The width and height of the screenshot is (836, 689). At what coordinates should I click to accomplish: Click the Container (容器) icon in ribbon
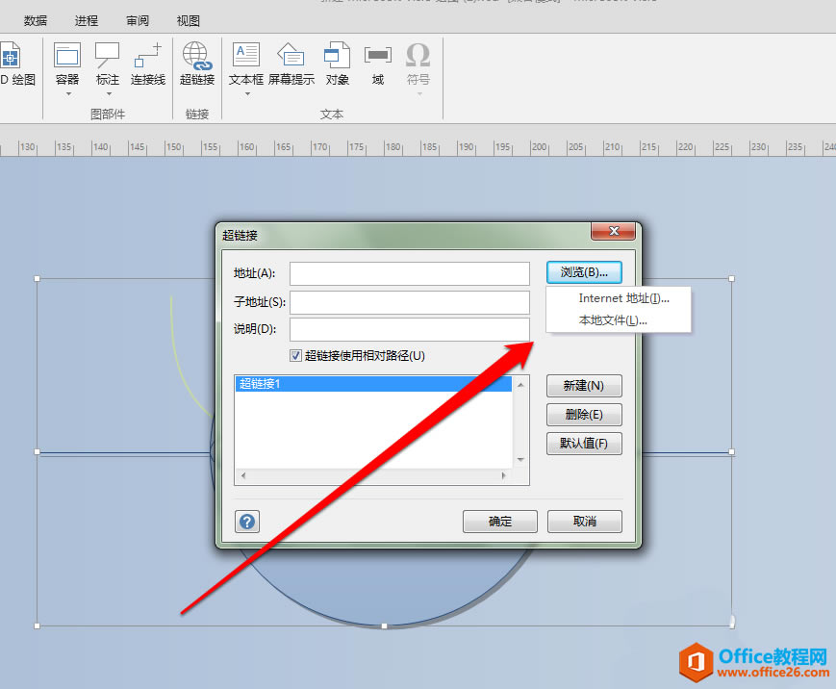(67, 56)
